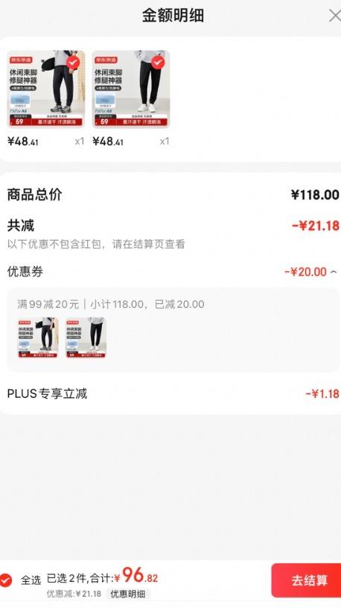The height and width of the screenshot is (608, 341).
Task: Tap the 去结算 checkout button
Action: [x=306, y=580]
